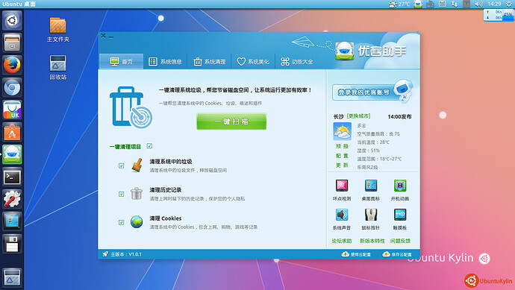Screen dimensions: 515x290
Task: Open the Files manager launcher icon
Action: click(12, 42)
